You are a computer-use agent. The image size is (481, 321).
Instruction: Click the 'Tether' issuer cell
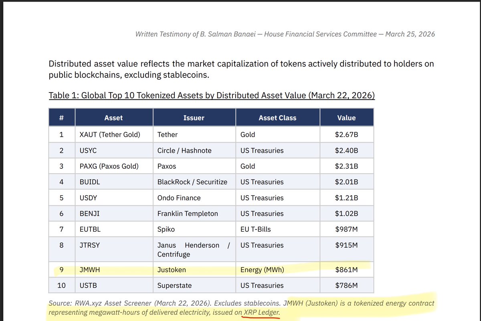194,135
